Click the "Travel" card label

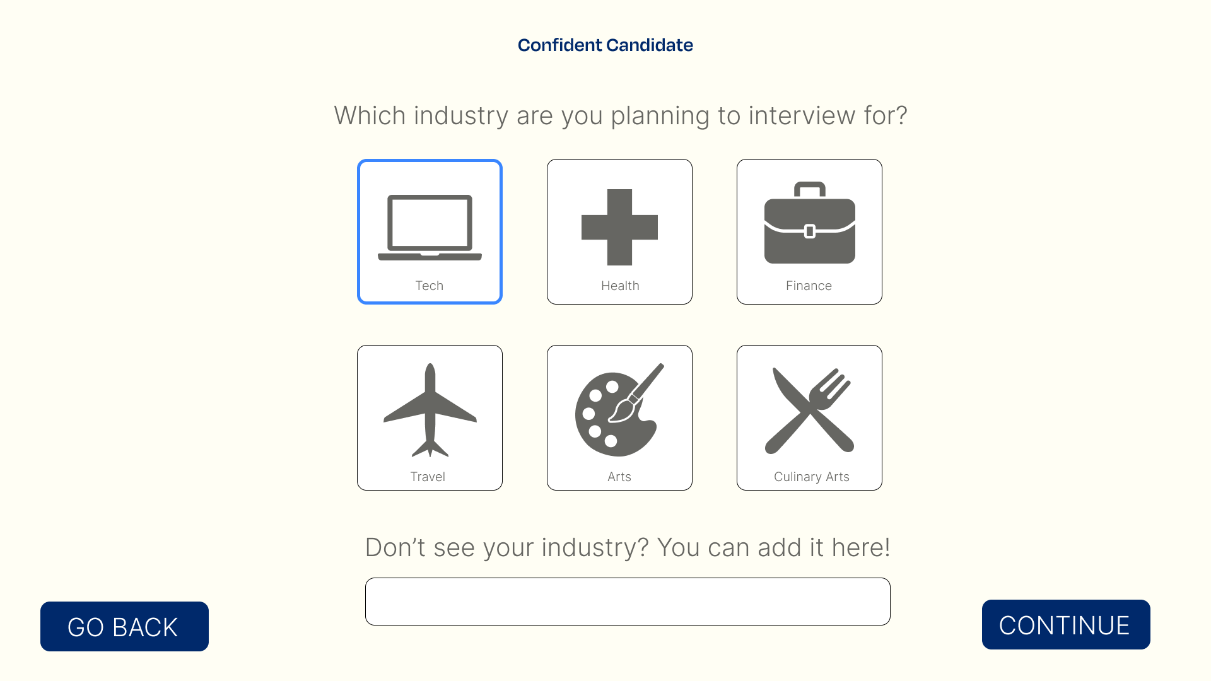click(428, 477)
